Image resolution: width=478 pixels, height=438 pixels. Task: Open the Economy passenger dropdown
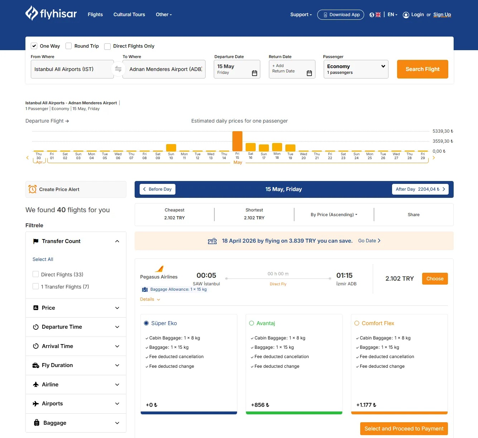pyautogui.click(x=356, y=69)
